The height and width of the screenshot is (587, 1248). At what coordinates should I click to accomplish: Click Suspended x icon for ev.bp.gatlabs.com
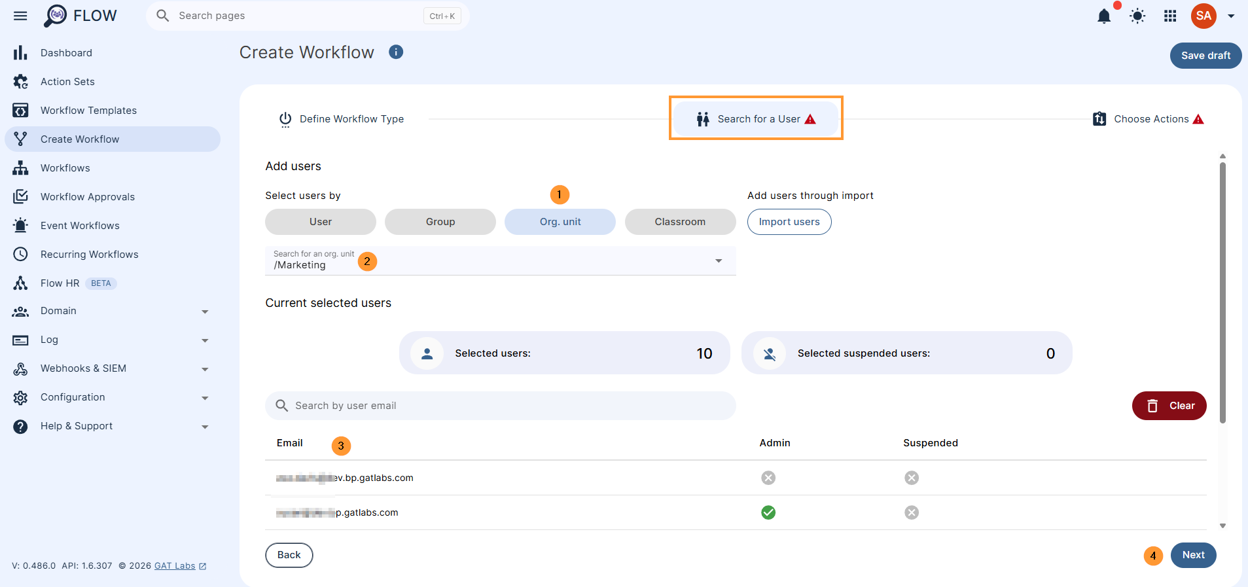(x=912, y=478)
